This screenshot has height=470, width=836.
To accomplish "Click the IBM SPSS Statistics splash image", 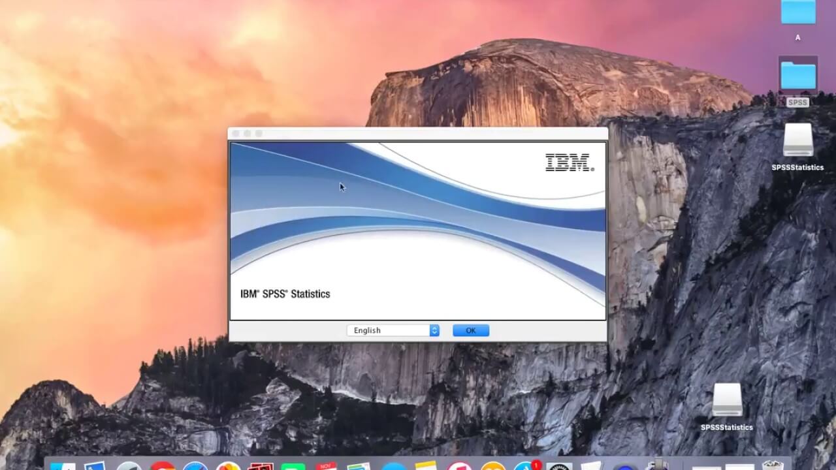I will pyautogui.click(x=418, y=231).
